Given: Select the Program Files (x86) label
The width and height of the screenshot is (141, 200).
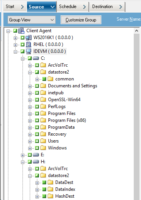Looking at the screenshot, I should click(x=67, y=120).
